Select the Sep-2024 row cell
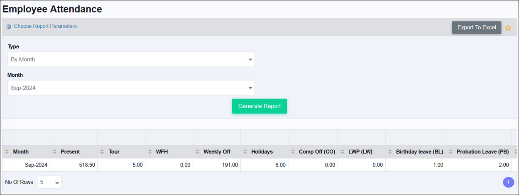This screenshot has width=519, height=195. coord(26,165)
